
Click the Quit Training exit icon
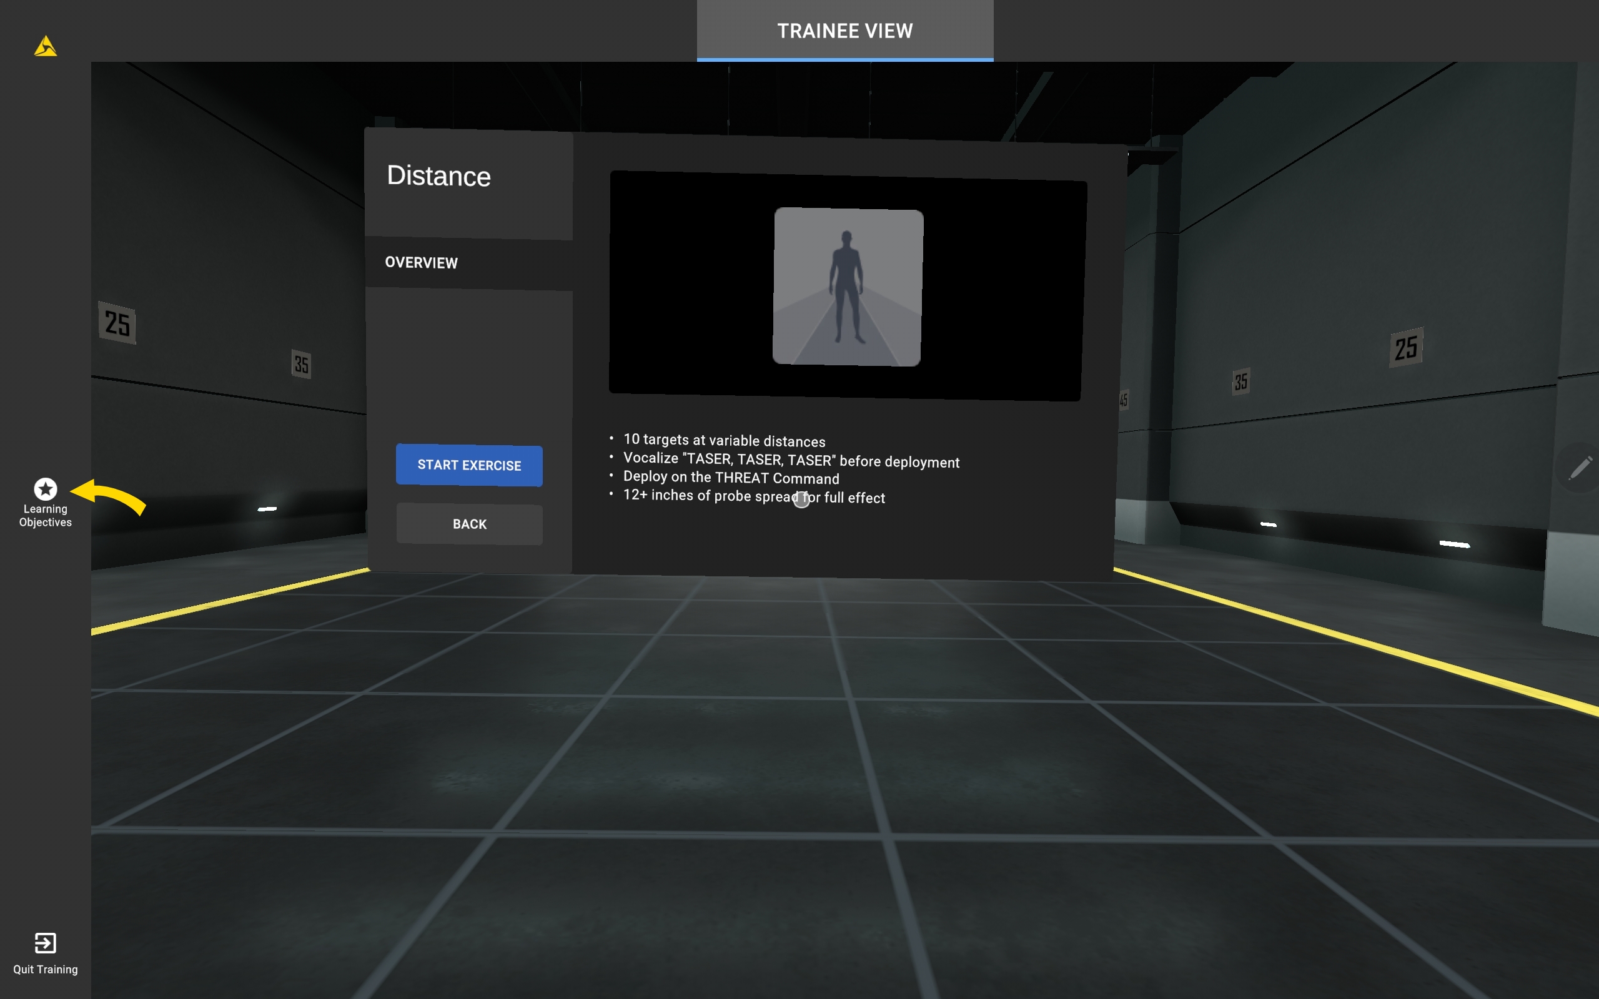tap(45, 943)
